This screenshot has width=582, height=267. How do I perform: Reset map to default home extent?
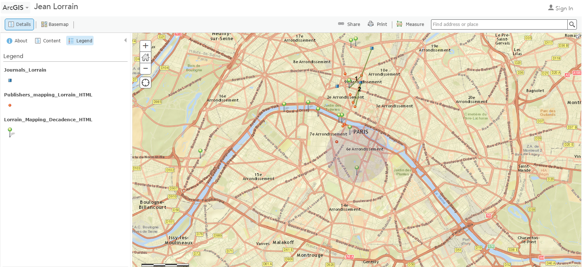[x=145, y=57]
